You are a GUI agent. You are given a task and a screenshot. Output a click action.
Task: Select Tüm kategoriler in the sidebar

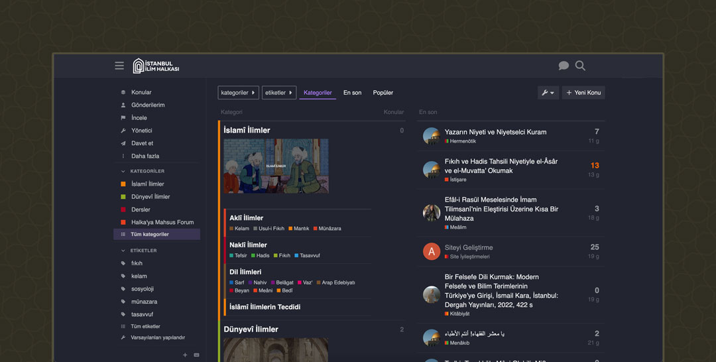[156, 234]
